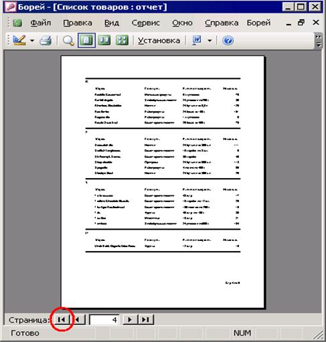
Task: Open the Справка menu
Action: (x=222, y=23)
